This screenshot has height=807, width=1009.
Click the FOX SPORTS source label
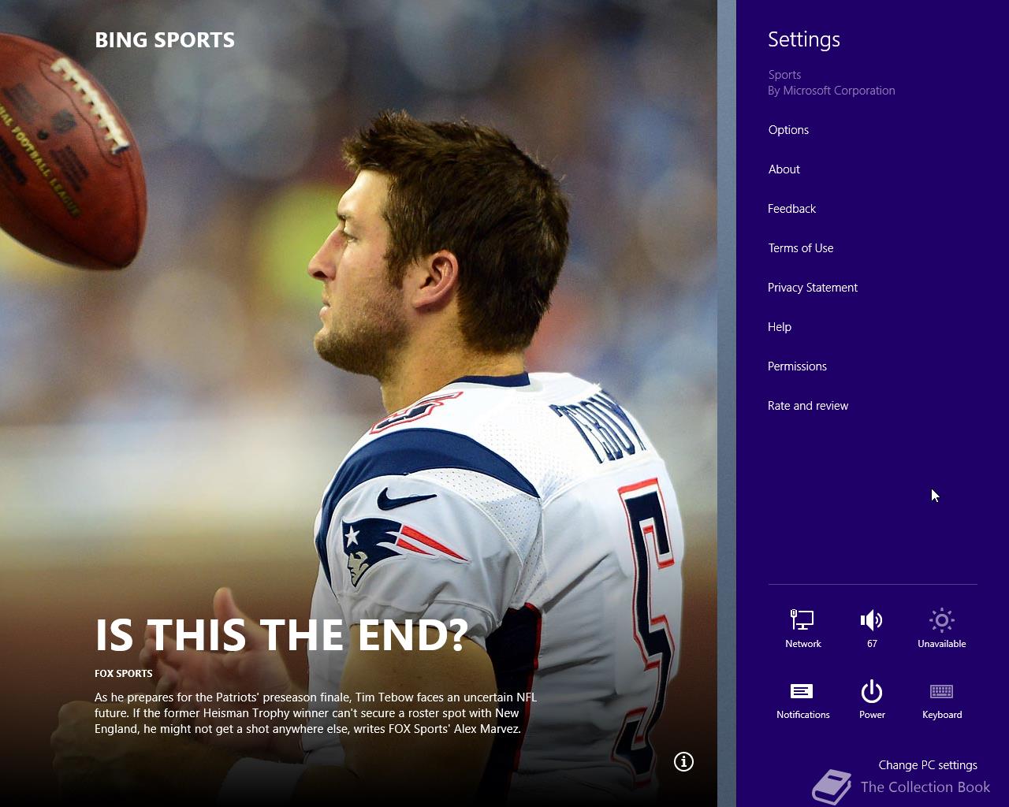click(x=124, y=674)
